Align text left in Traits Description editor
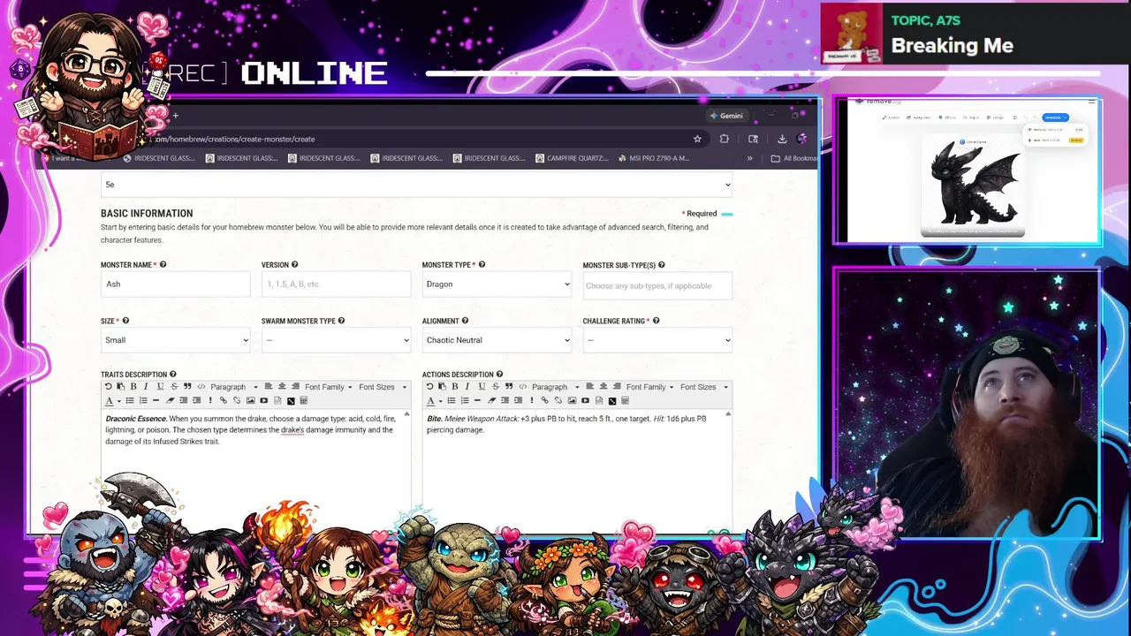 tap(269, 386)
